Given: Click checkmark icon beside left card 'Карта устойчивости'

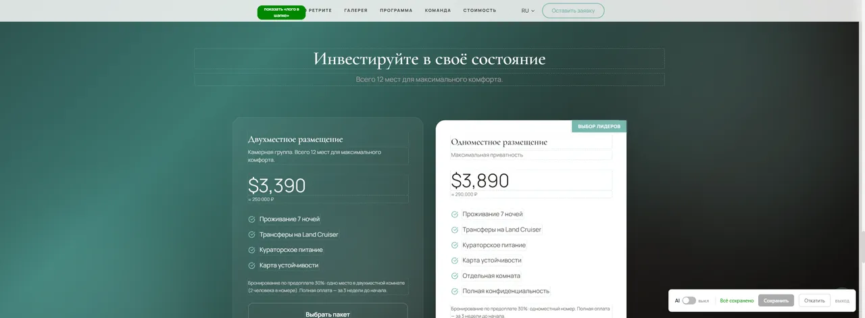Looking at the screenshot, I should click(251, 265).
